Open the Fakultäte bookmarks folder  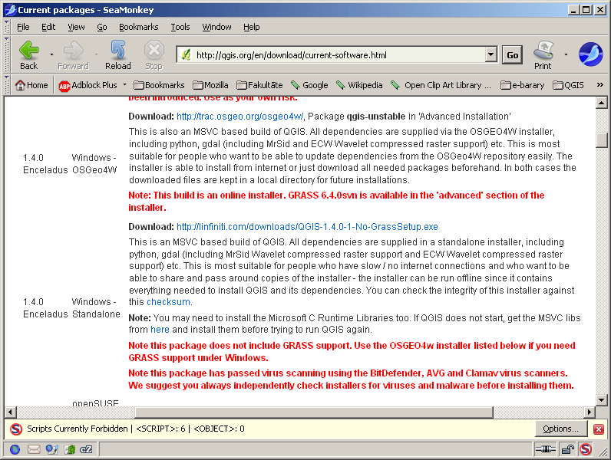[x=259, y=85]
